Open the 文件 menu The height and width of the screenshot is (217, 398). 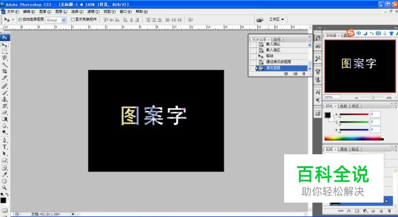click(x=13, y=12)
